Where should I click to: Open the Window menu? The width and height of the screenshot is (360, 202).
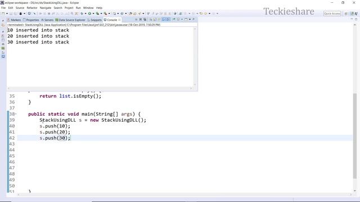[88, 8]
